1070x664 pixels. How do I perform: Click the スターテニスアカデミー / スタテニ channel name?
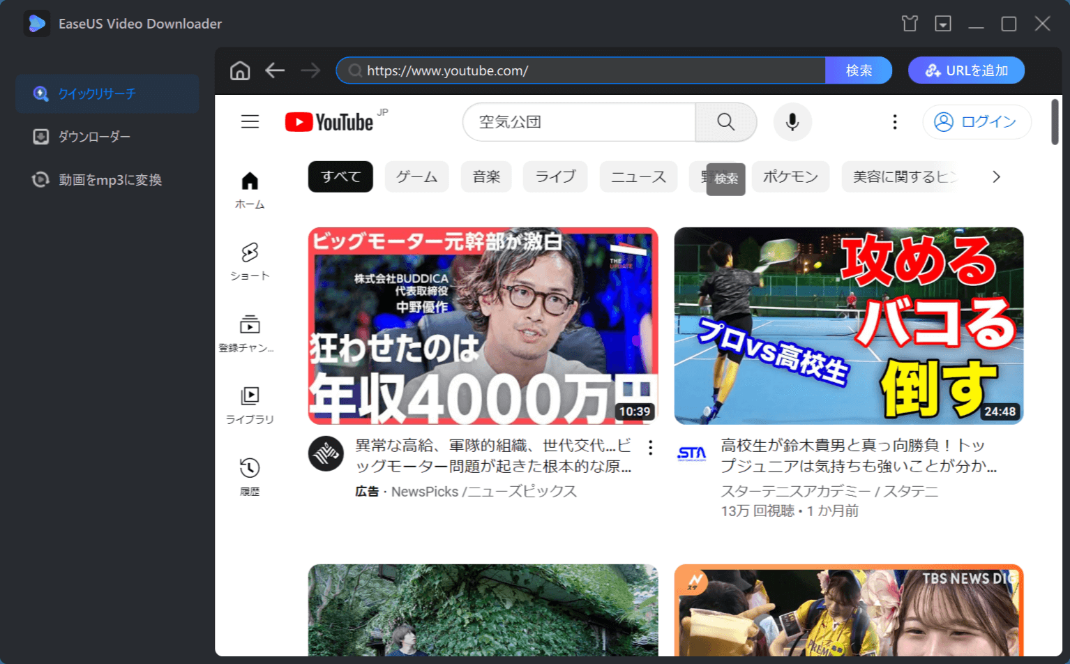pyautogui.click(x=829, y=492)
